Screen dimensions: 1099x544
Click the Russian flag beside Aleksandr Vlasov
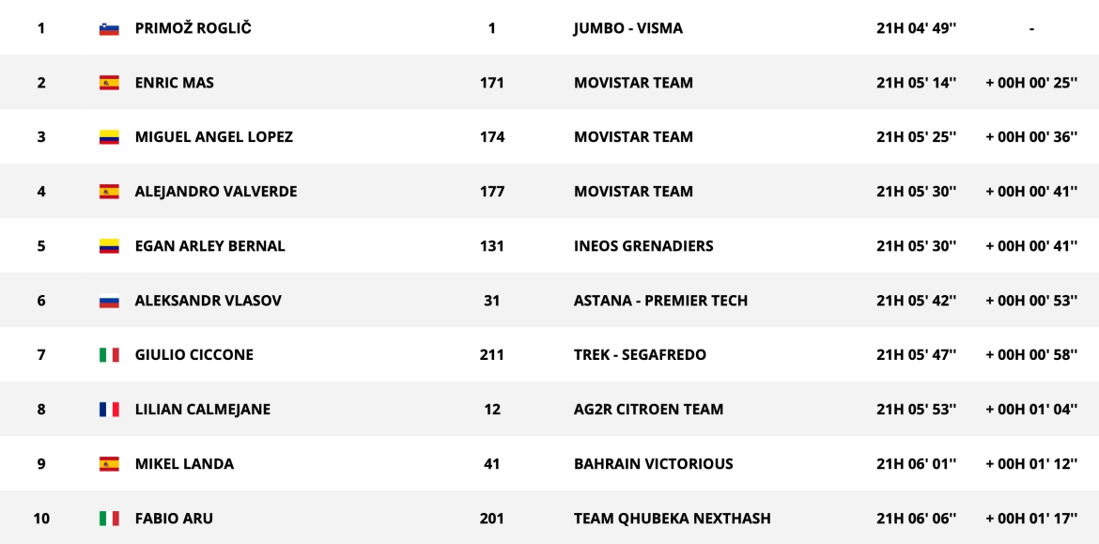tap(109, 302)
